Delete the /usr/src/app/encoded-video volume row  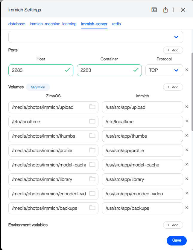pyautogui.click(x=187, y=193)
